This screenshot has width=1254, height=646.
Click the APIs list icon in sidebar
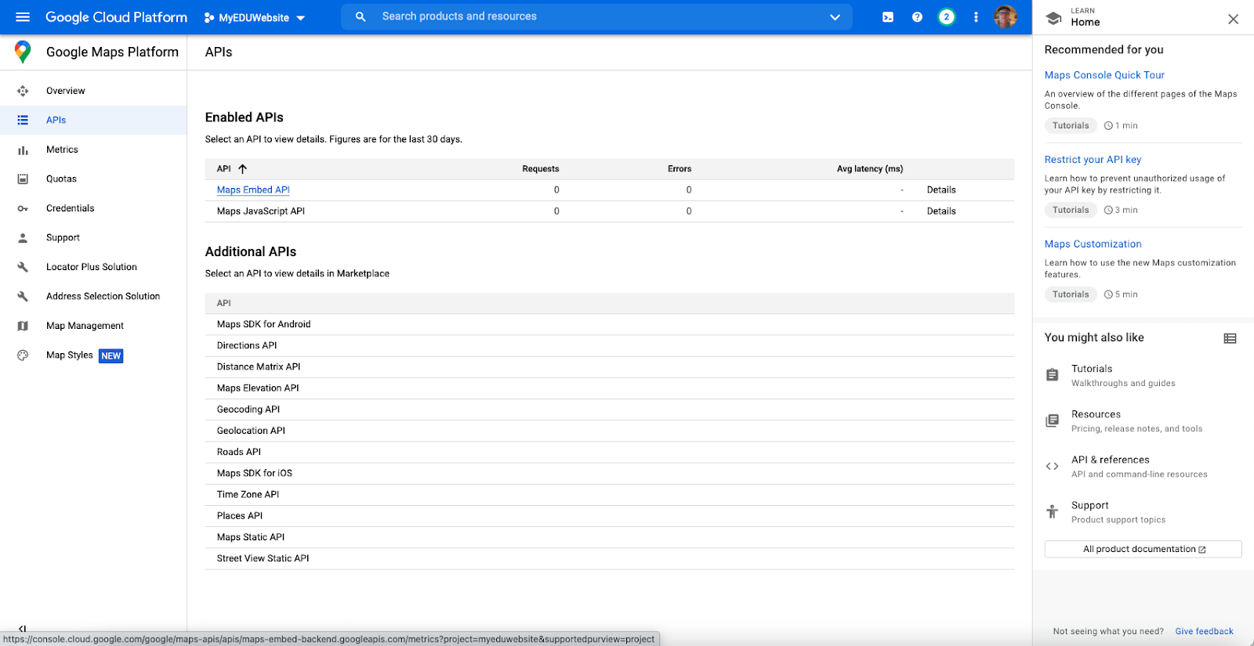[x=23, y=120]
